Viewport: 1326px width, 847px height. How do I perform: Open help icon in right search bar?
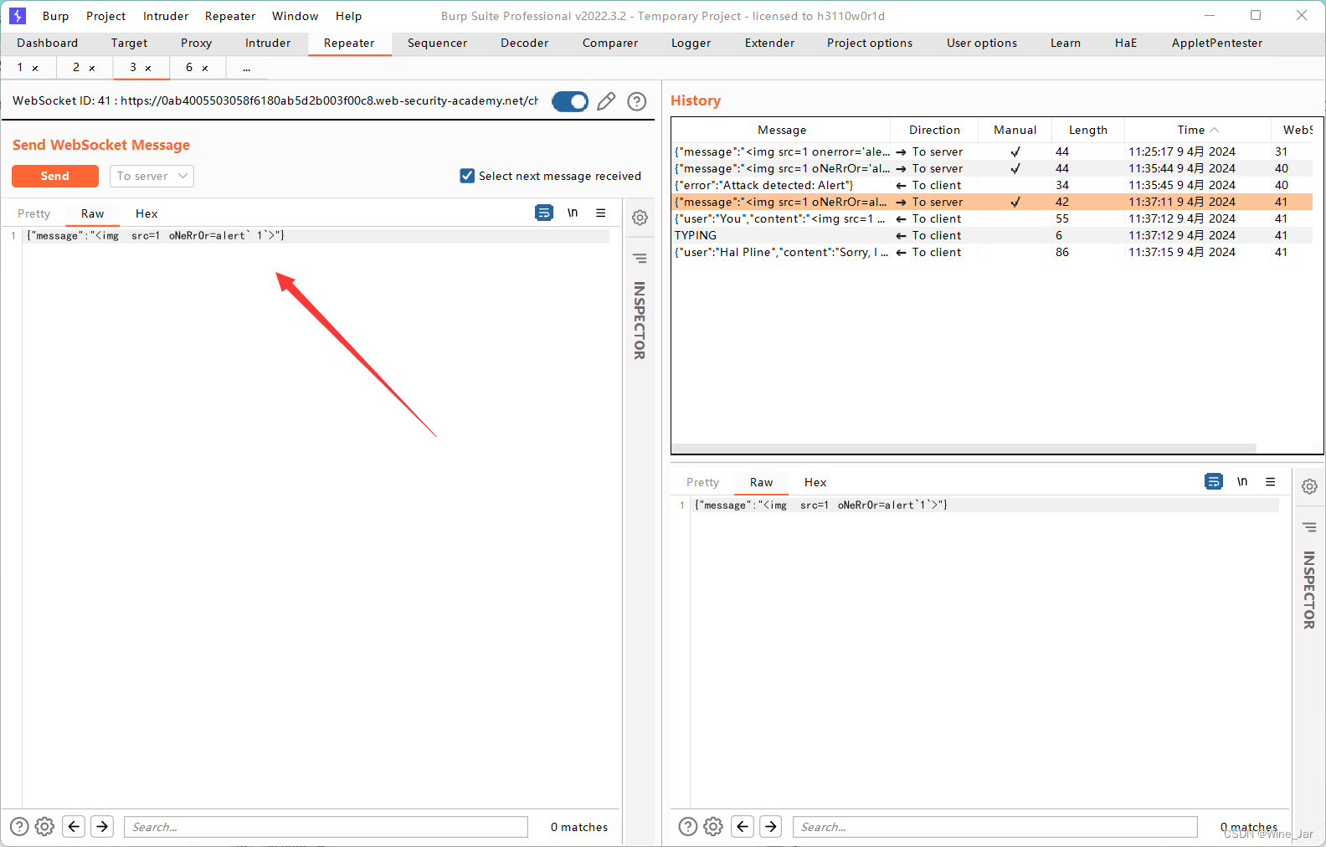[x=688, y=827]
